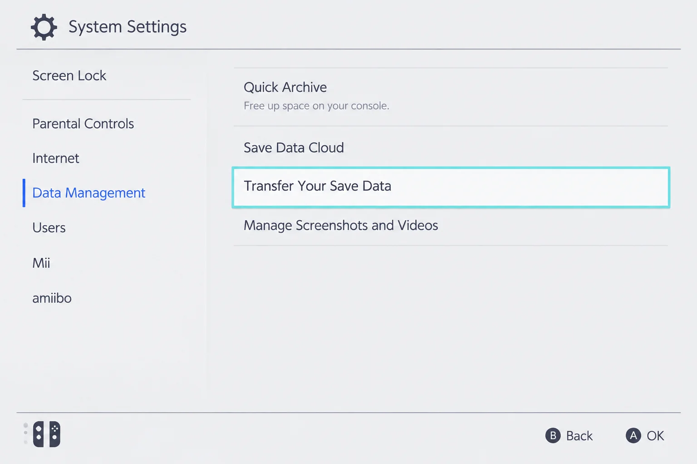Screen dimensions: 697x464
Task: Open Screen Lock settings
Action: coord(69,76)
